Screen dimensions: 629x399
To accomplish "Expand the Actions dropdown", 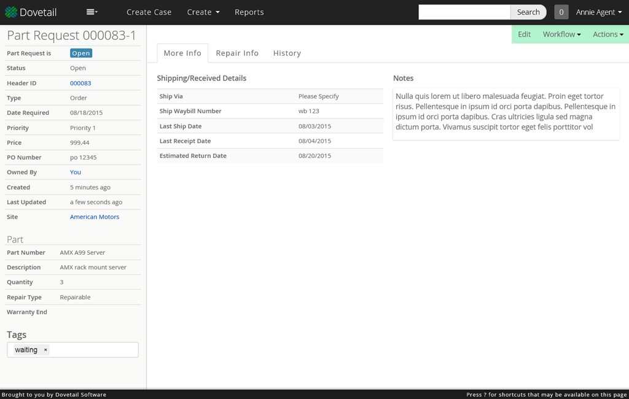I will click(x=608, y=34).
